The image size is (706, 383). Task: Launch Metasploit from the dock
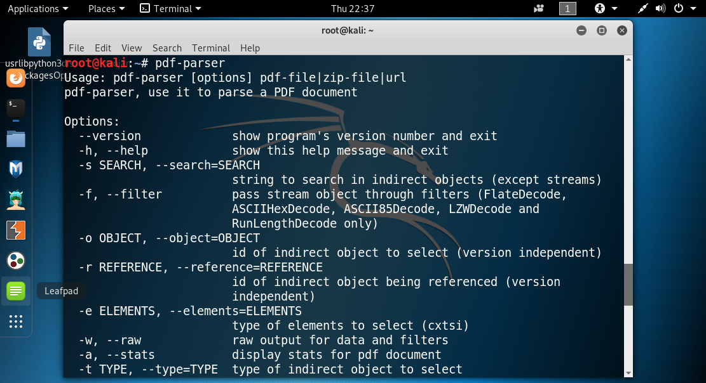click(16, 169)
